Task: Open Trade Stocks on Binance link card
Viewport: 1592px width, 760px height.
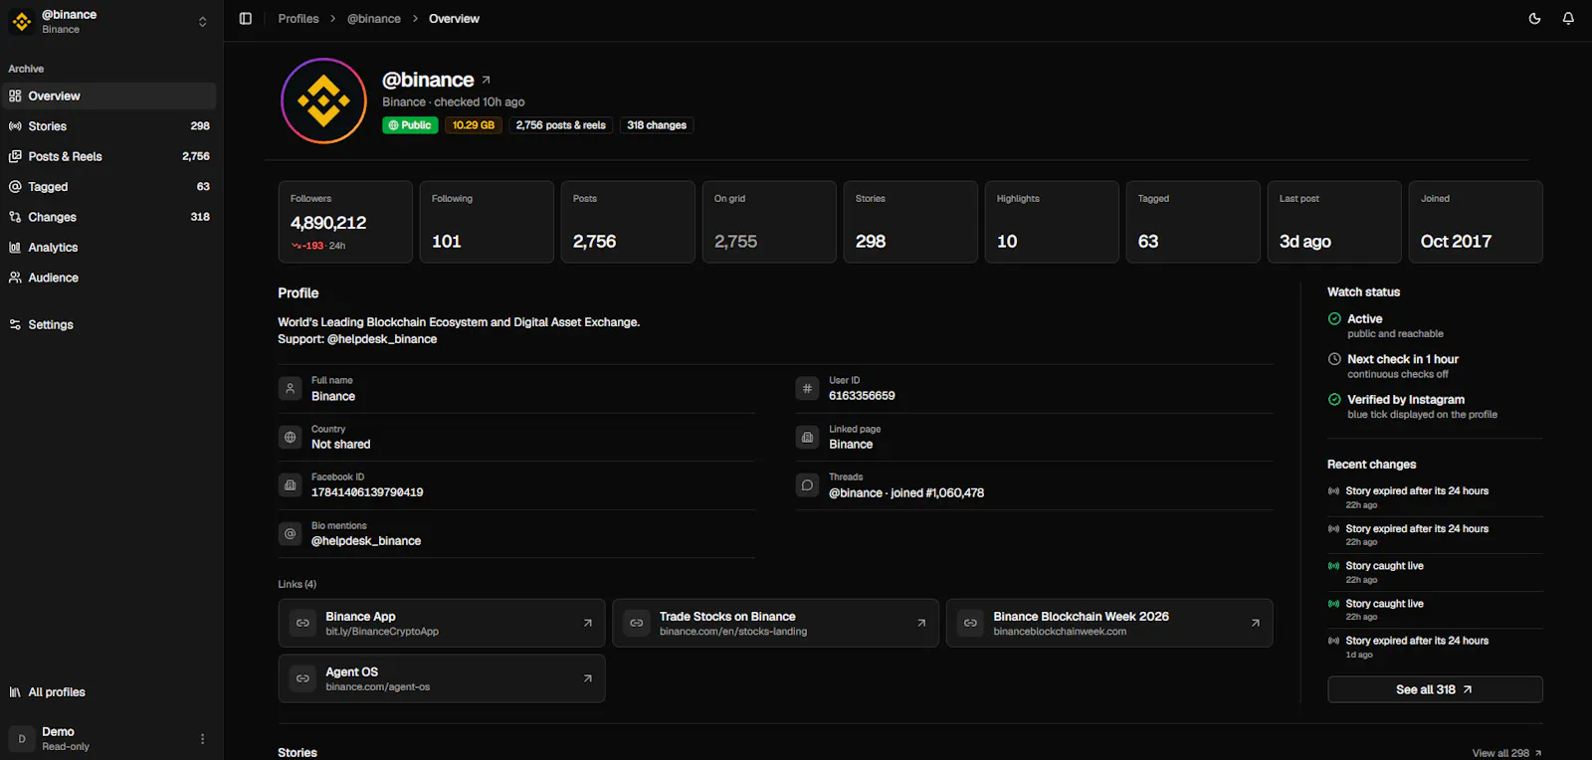Action: coord(775,624)
